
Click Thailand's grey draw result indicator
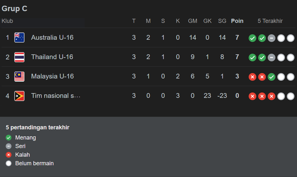pyautogui.click(x=271, y=58)
